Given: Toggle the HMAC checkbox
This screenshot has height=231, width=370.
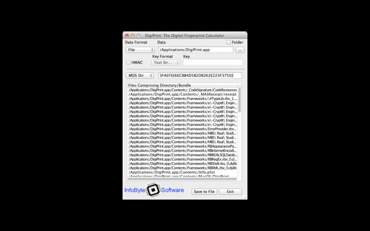Looking at the screenshot, I should click(128, 62).
